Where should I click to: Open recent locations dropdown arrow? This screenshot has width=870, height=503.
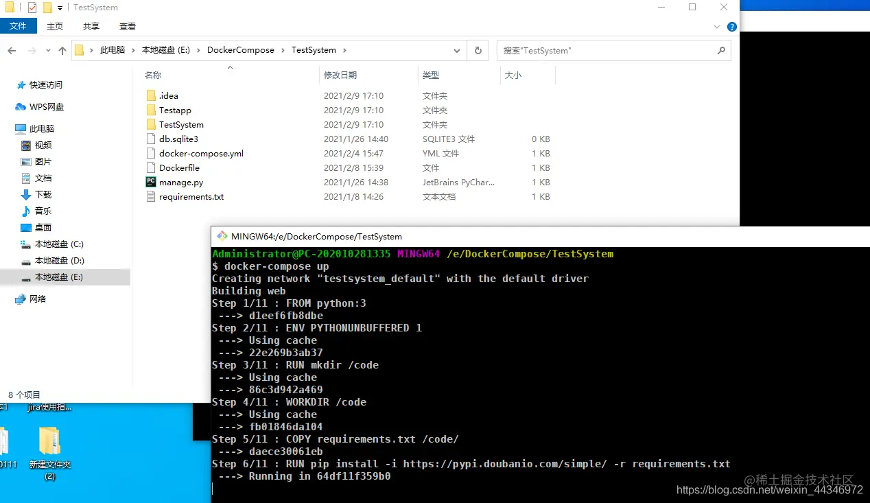coord(47,50)
